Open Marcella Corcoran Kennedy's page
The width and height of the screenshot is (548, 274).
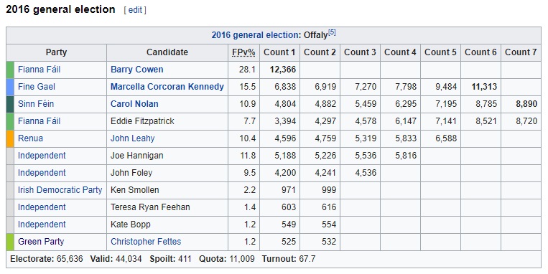click(x=167, y=87)
